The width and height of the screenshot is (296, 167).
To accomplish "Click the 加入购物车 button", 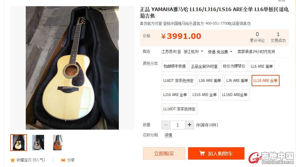I will (216, 153).
